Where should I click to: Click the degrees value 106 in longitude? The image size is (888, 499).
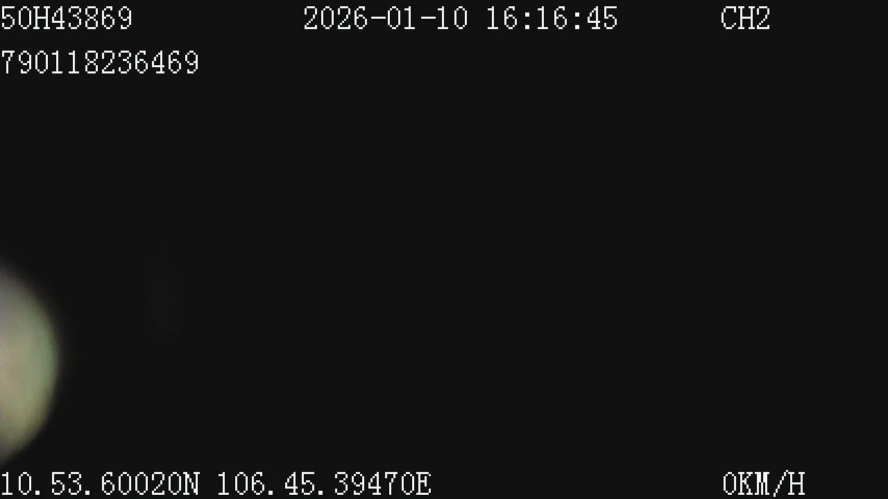(x=241, y=484)
